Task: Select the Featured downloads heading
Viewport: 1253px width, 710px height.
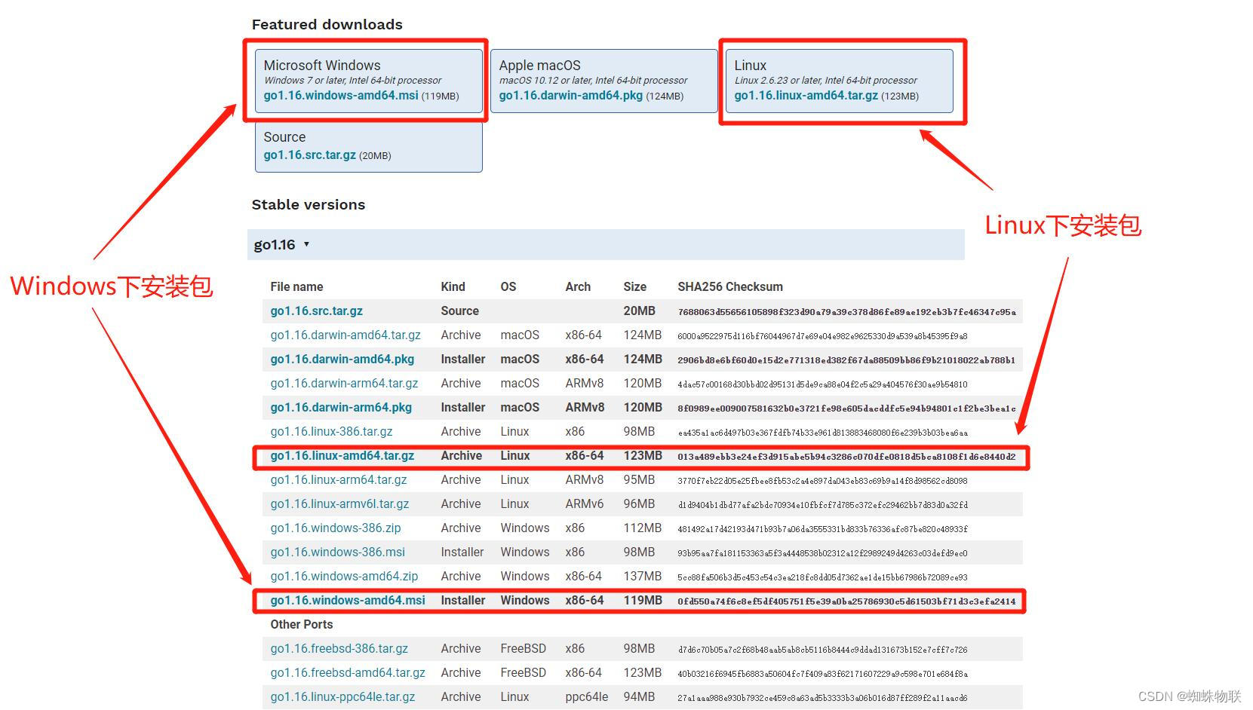Action: point(327,24)
